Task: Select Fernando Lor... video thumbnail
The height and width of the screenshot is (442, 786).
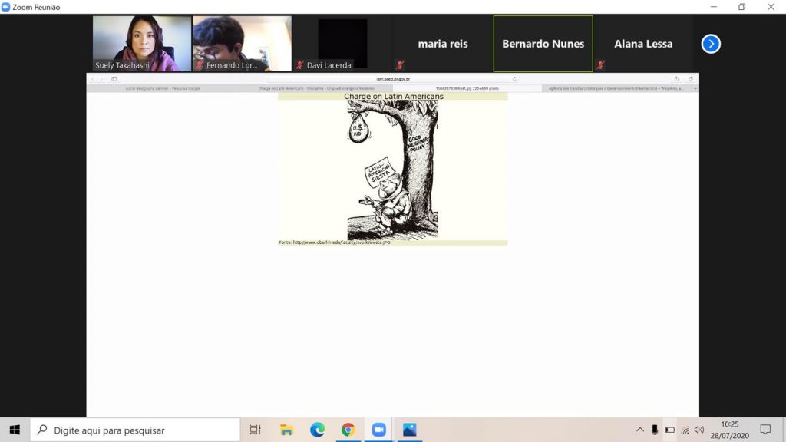Action: [242, 44]
